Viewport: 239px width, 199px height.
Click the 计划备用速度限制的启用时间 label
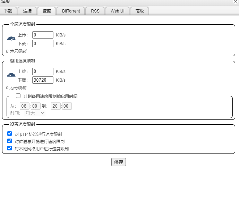point(50,97)
